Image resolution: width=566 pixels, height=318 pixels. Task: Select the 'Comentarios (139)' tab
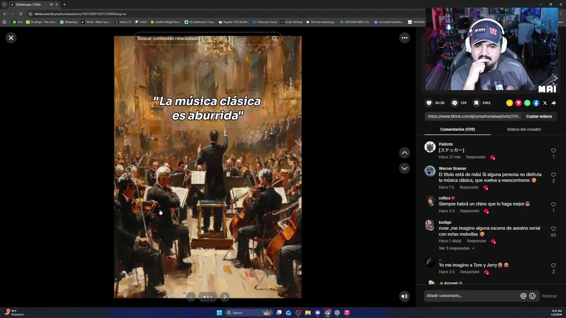click(x=457, y=129)
